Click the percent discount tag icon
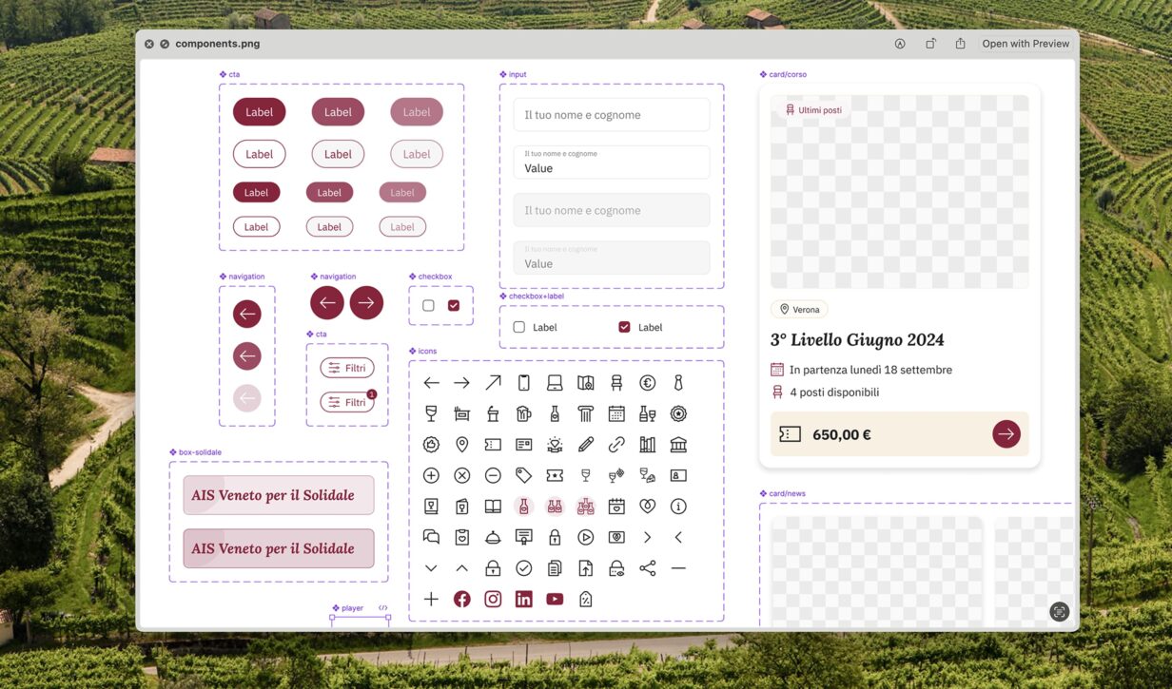Image resolution: width=1172 pixels, height=689 pixels. [x=585, y=599]
